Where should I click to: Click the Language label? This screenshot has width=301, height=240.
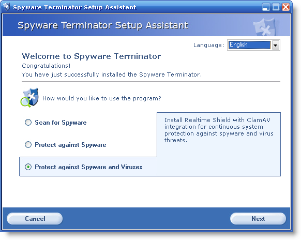pos(208,45)
